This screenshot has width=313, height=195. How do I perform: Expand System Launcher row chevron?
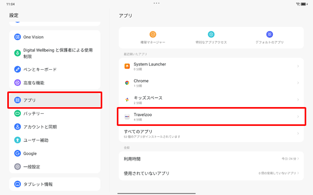pos(298,66)
